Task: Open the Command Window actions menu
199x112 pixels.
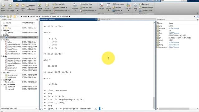Action: click(96, 19)
